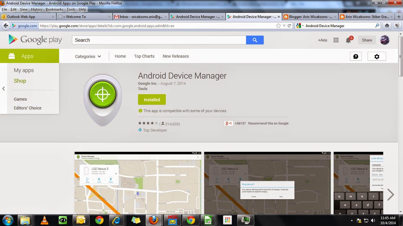The width and height of the screenshot is (403, 226).
Task: Open the Settings gear icon
Action: tap(377, 56)
